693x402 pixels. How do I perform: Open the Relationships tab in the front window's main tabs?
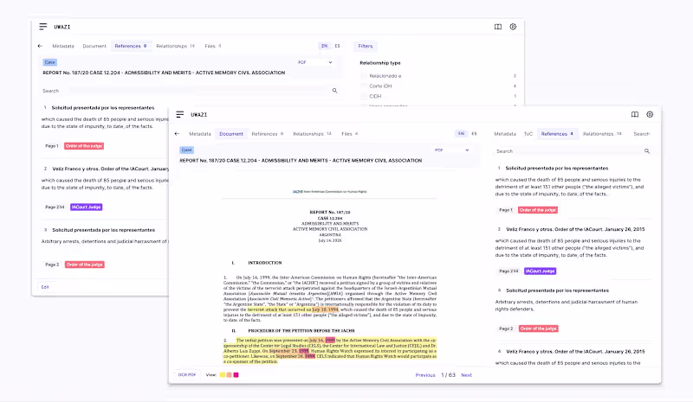(x=312, y=134)
